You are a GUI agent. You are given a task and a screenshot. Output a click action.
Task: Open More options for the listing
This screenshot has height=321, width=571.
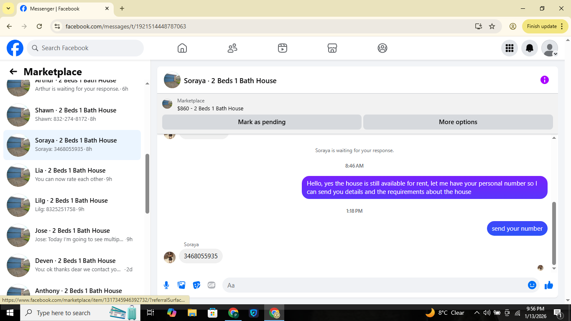tap(458, 122)
